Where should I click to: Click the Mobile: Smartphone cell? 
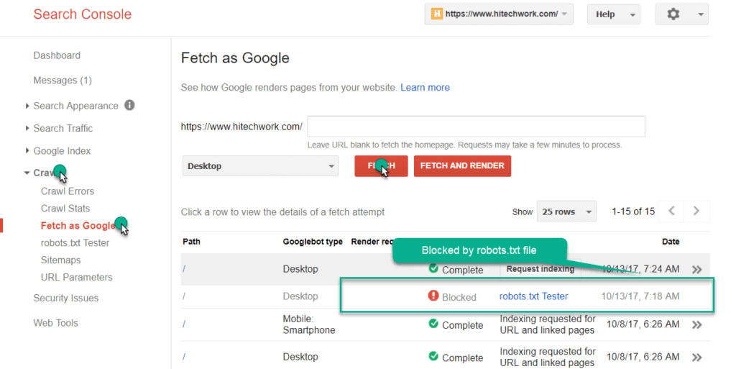pos(309,324)
